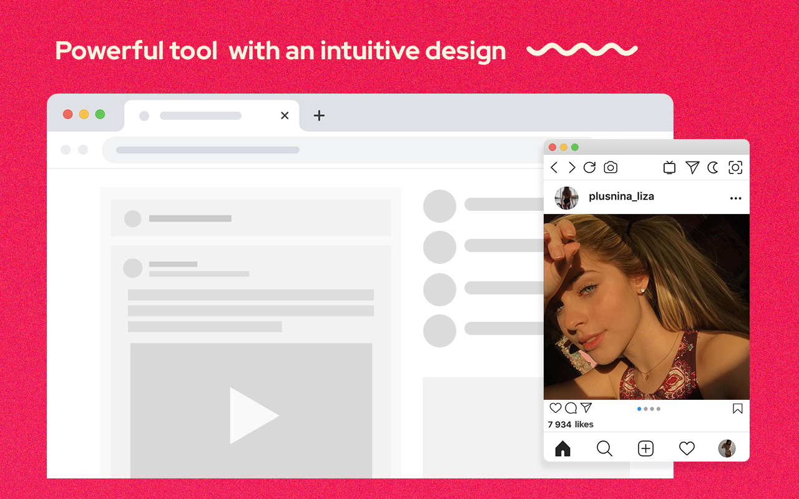Select the post photo of the girl
This screenshot has width=799, height=499.
tap(647, 307)
